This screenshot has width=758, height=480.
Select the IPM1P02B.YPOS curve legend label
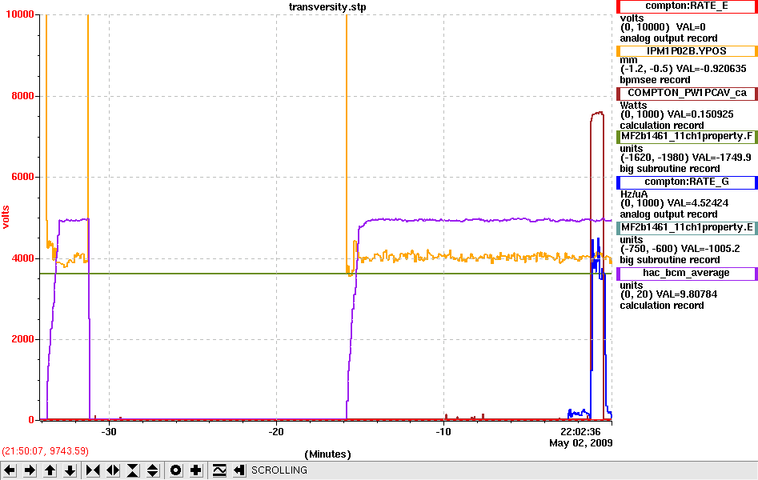[687, 50]
